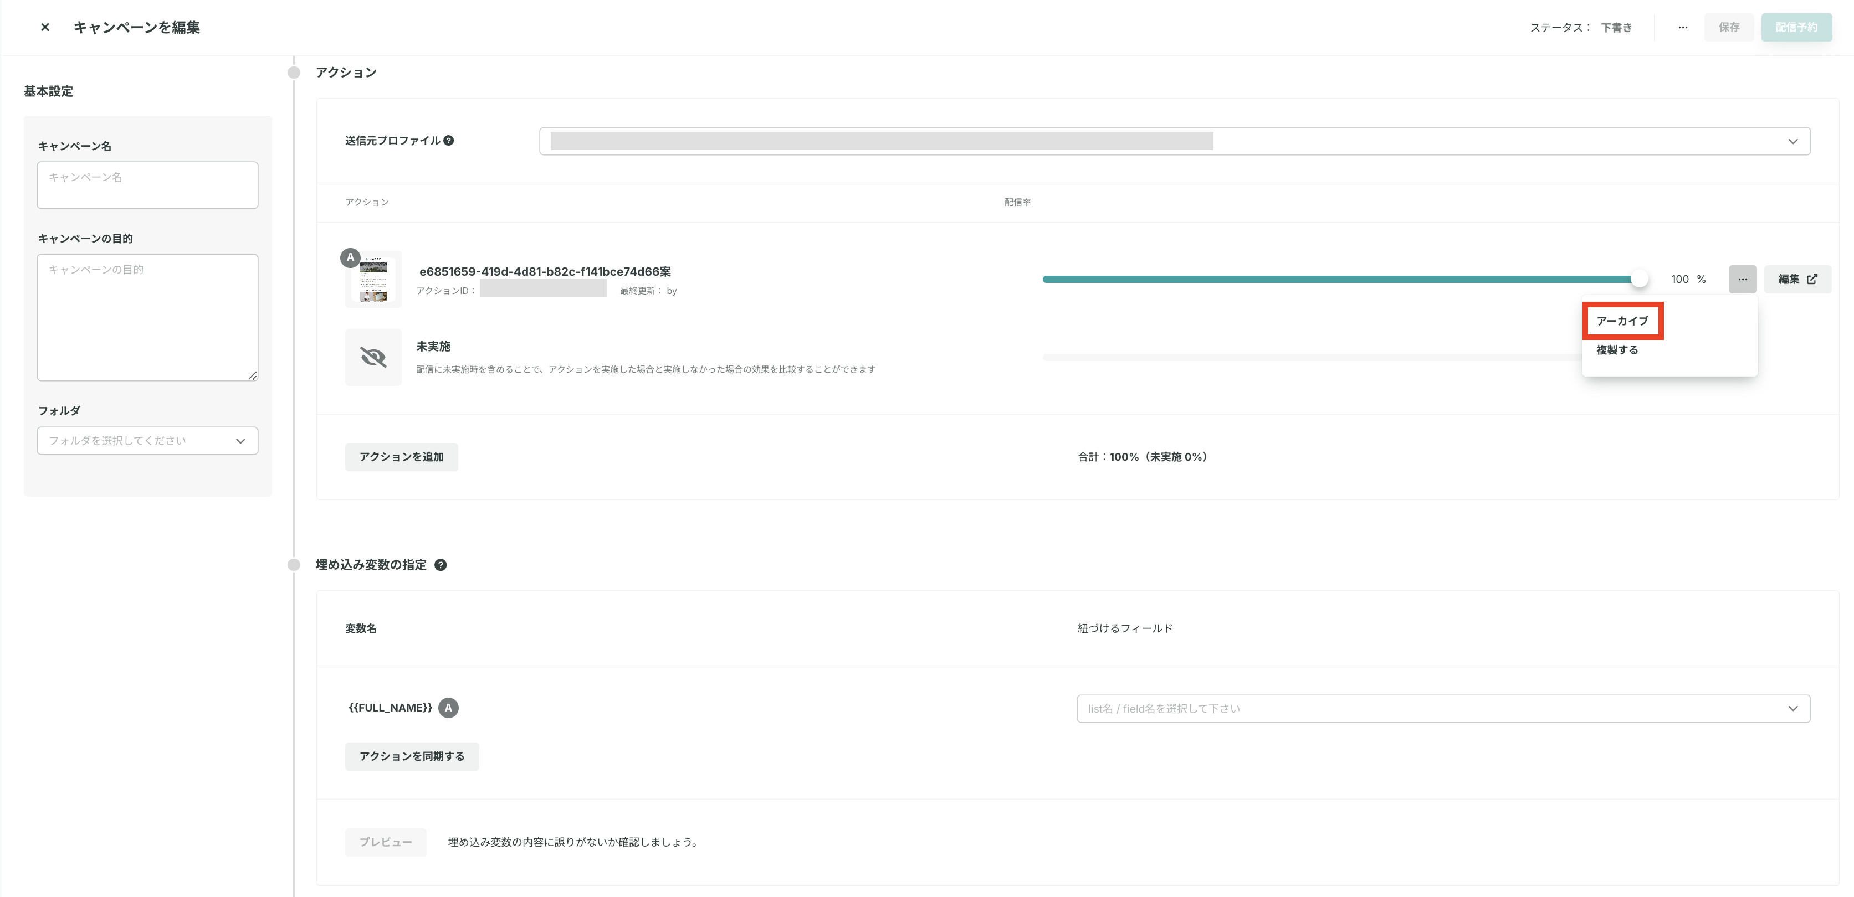Open the list名 / field名 selection dropdown
Image resolution: width=1854 pixels, height=897 pixels.
tap(1443, 709)
